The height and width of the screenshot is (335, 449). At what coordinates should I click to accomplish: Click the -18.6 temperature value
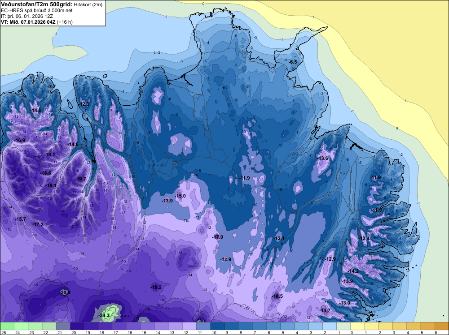point(45,173)
